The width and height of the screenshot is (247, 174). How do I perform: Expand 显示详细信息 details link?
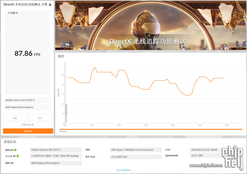124,170
